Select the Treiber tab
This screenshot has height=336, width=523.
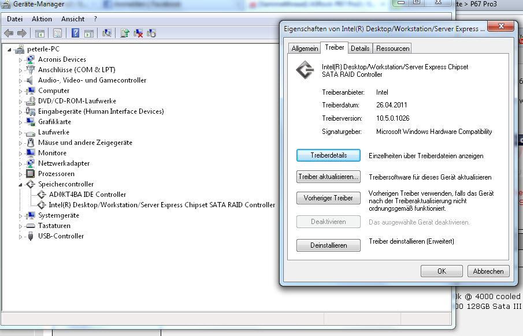pyautogui.click(x=335, y=47)
